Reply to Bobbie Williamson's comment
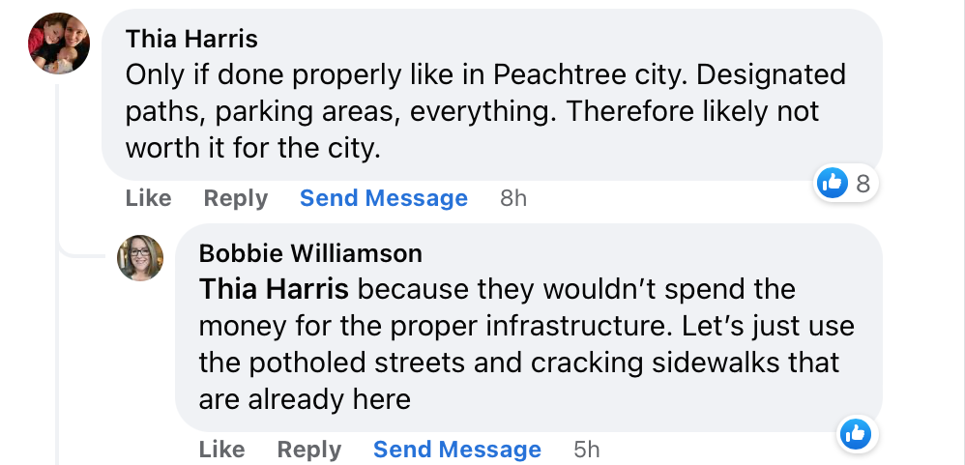The image size is (965, 465). tap(308, 450)
